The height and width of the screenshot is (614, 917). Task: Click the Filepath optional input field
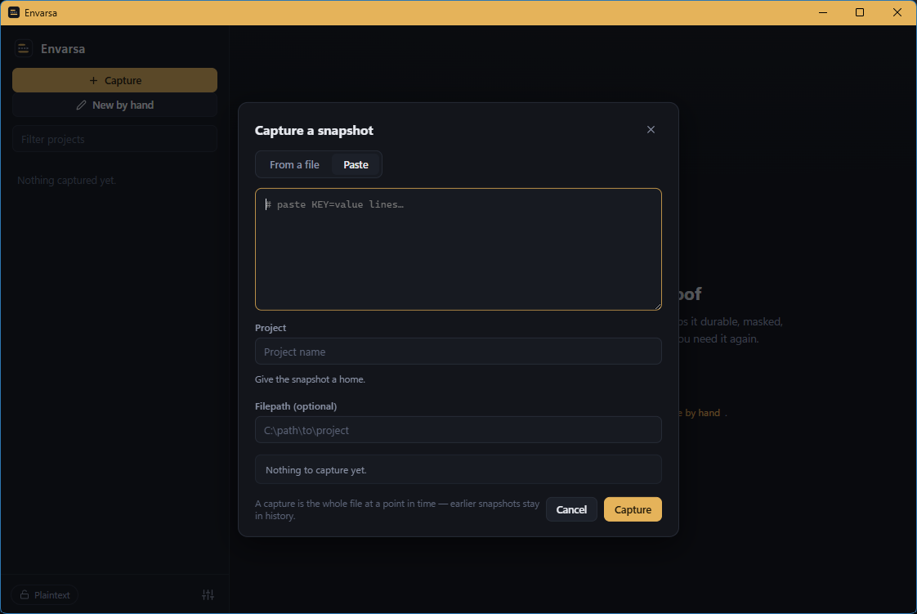458,430
